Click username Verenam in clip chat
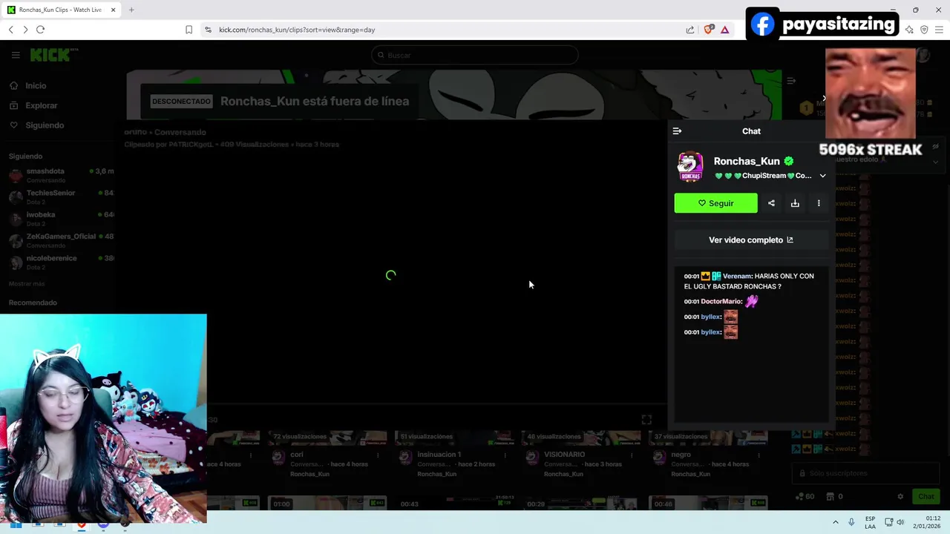 tap(736, 276)
